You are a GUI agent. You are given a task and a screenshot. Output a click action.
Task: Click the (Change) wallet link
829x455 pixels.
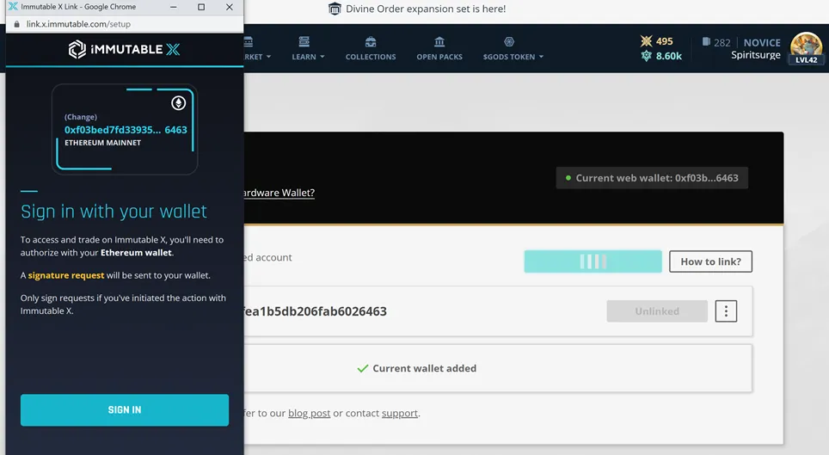coord(80,117)
